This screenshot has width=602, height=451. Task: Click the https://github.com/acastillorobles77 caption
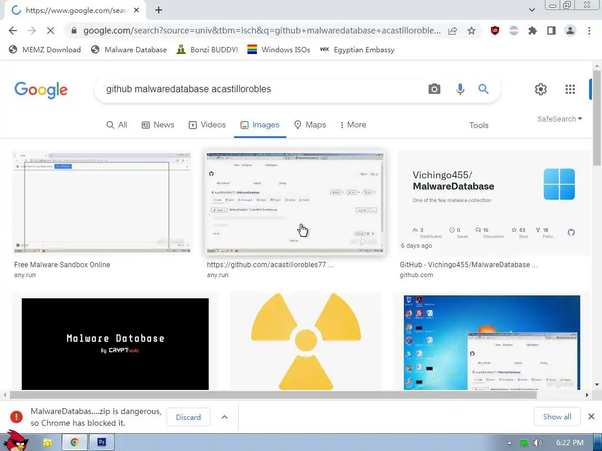(270, 265)
